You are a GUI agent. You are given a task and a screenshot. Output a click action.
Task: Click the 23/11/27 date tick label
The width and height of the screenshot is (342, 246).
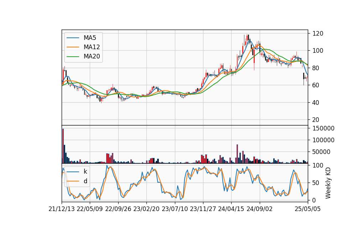pos(203,209)
